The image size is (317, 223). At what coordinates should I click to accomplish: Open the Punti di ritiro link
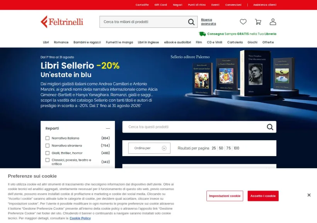[x=197, y=5]
